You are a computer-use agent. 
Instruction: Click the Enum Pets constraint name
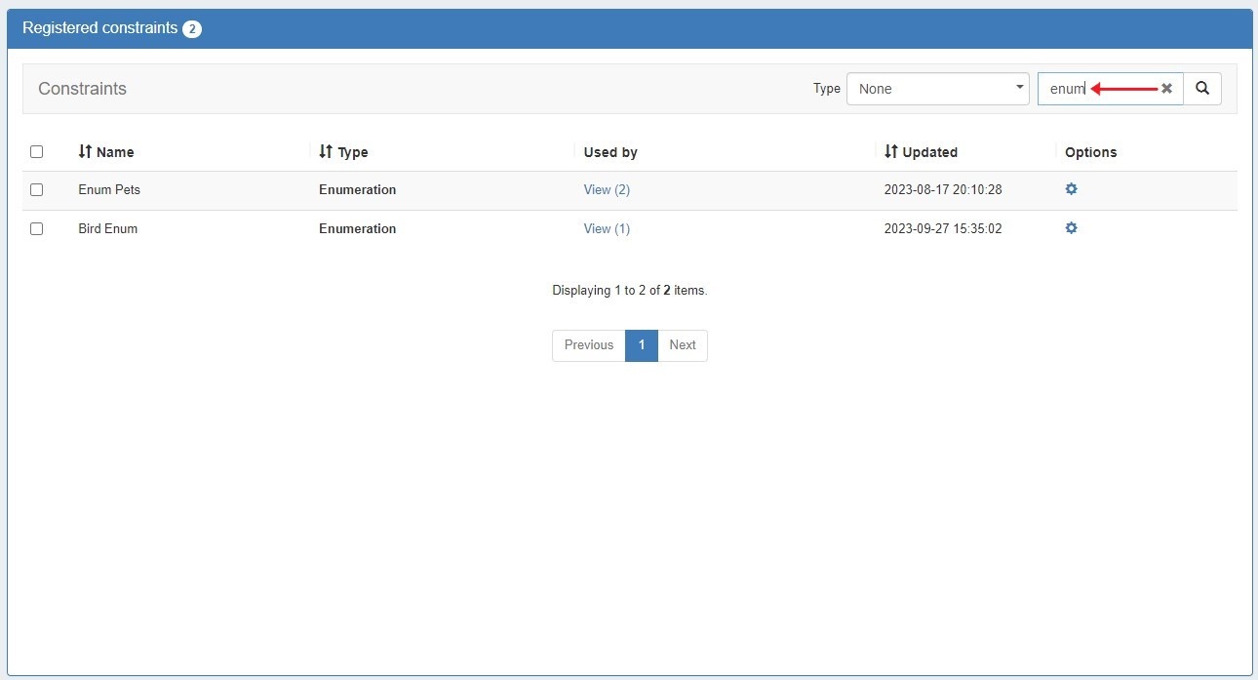tap(109, 190)
